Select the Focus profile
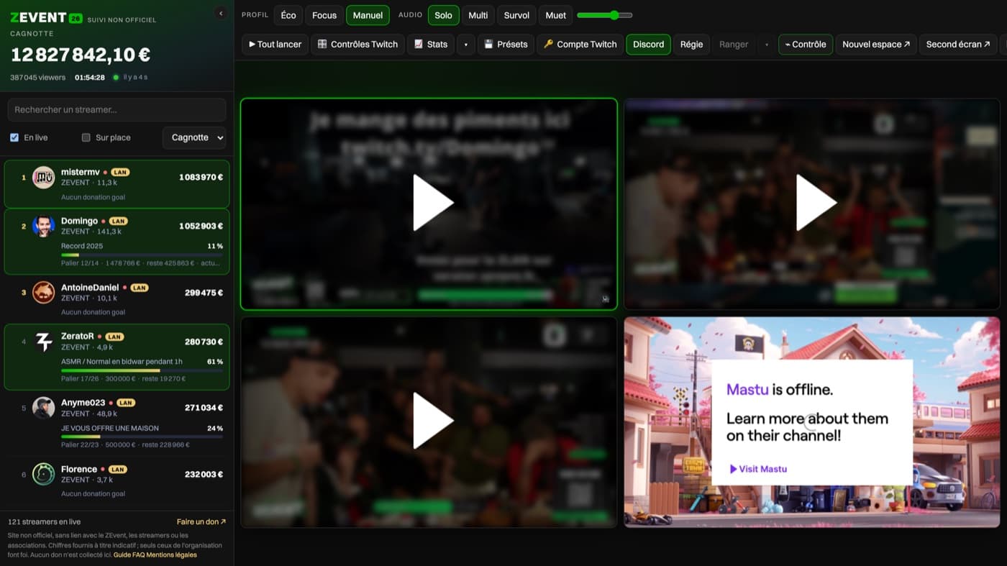Image resolution: width=1007 pixels, height=566 pixels. point(324,15)
